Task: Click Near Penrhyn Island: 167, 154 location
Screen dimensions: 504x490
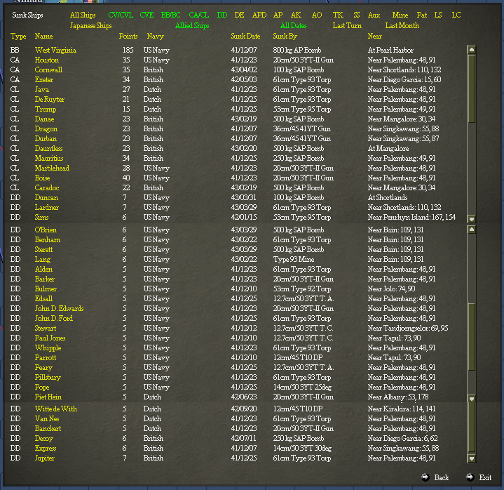Action: pyautogui.click(x=411, y=218)
